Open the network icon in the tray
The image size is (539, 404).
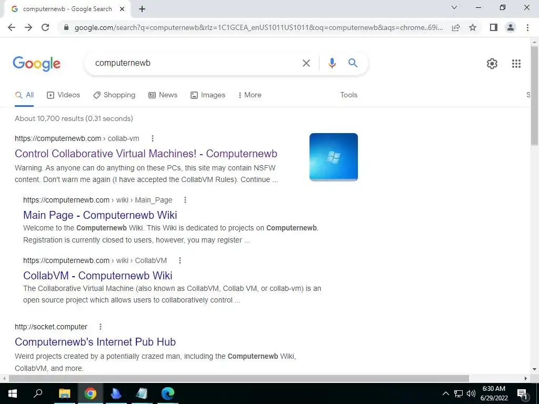click(x=458, y=393)
